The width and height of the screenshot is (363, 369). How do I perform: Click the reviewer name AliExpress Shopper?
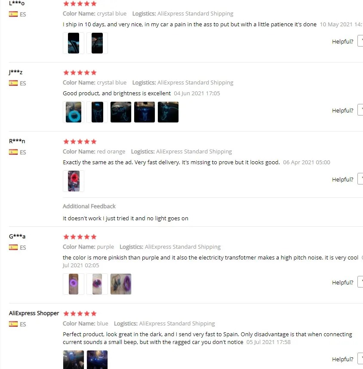tap(34, 313)
